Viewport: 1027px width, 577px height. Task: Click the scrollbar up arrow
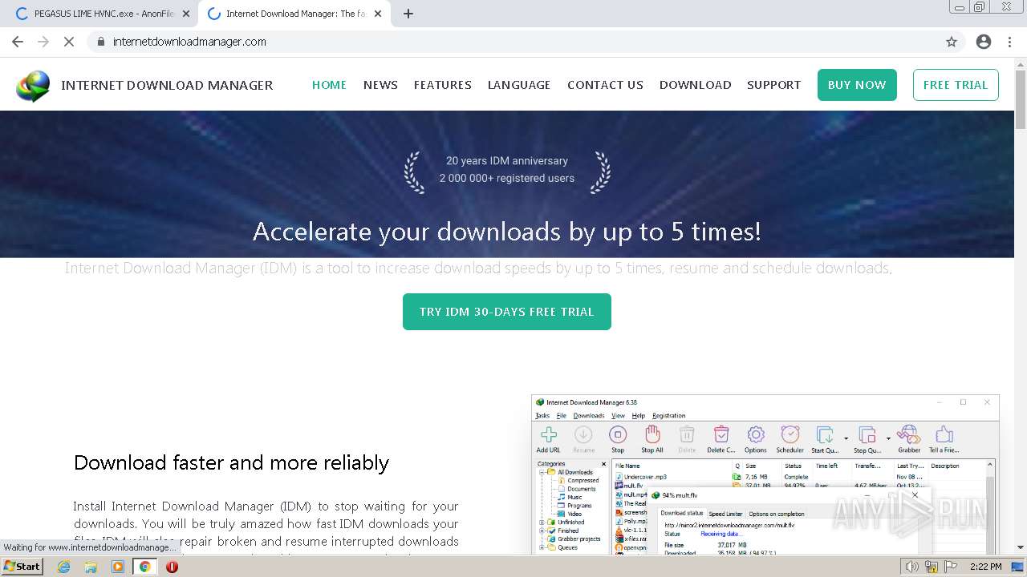(x=1021, y=63)
